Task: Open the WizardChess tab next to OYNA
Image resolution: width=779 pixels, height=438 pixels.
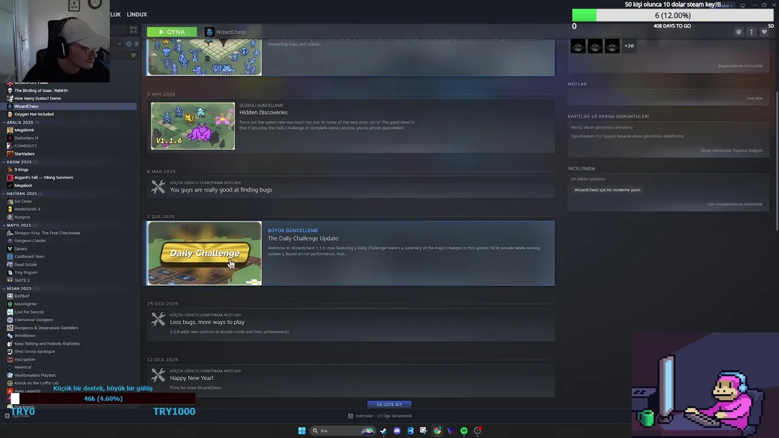Action: (x=225, y=32)
